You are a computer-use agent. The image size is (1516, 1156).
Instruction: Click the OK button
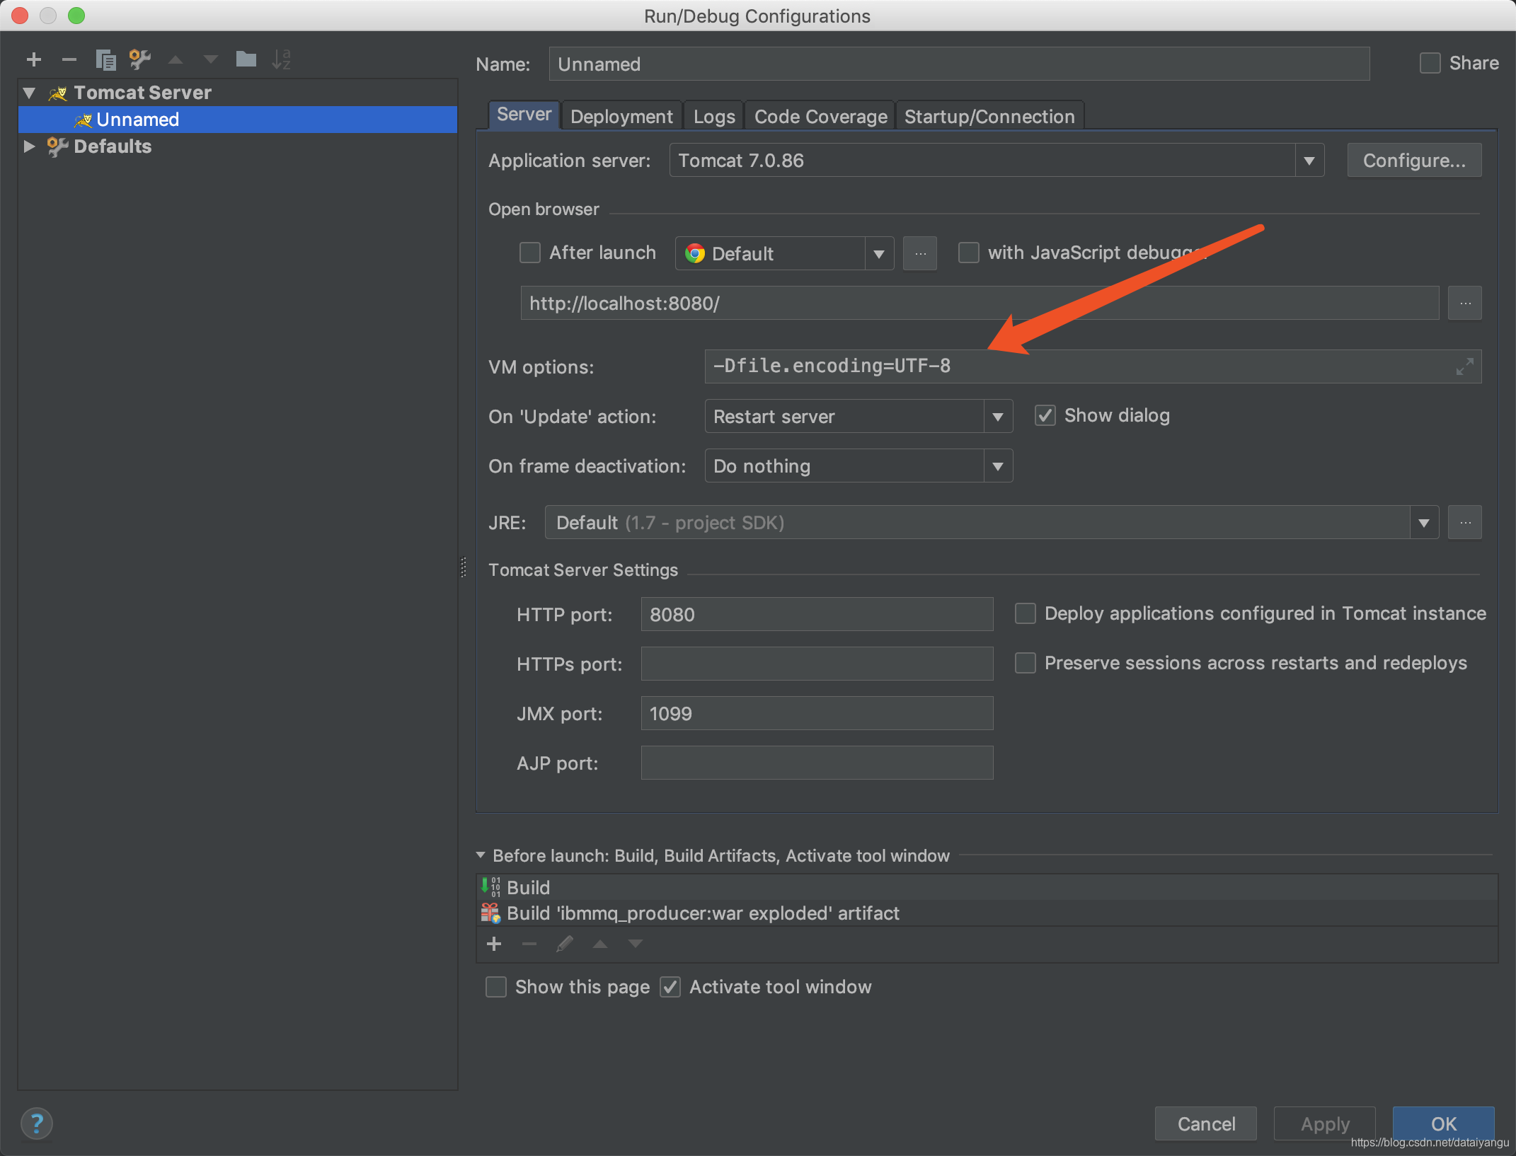point(1443,1123)
